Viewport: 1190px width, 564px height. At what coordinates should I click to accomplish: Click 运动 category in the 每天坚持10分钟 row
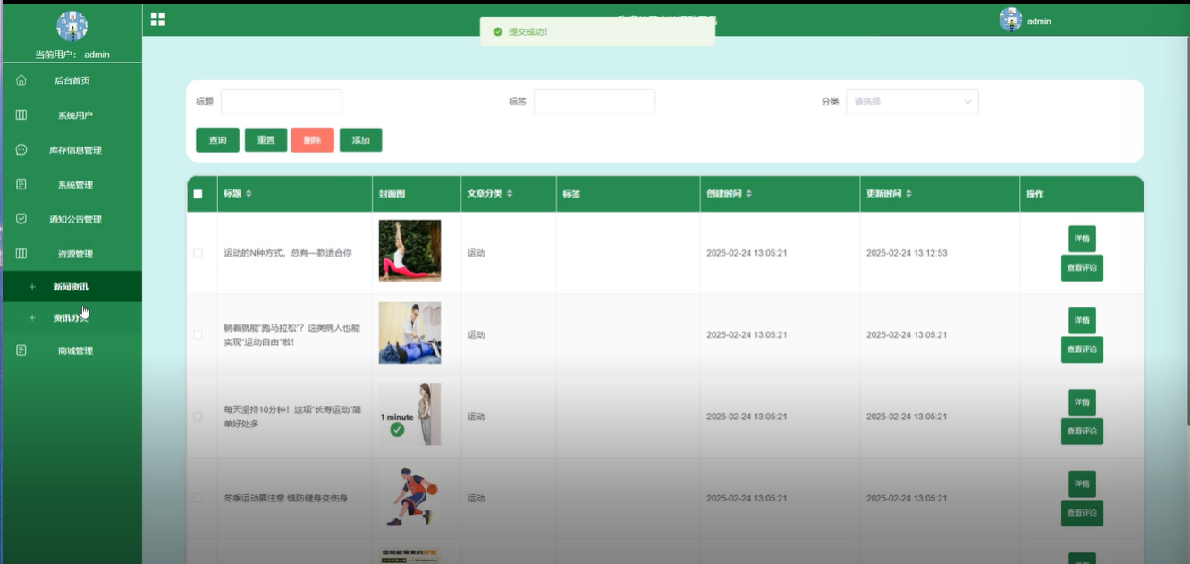coord(476,417)
